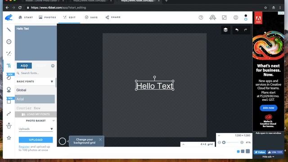Image resolution: width=288 pixels, height=162 pixels.
Task: Dismiss the background grid tooltip
Action: (100, 139)
